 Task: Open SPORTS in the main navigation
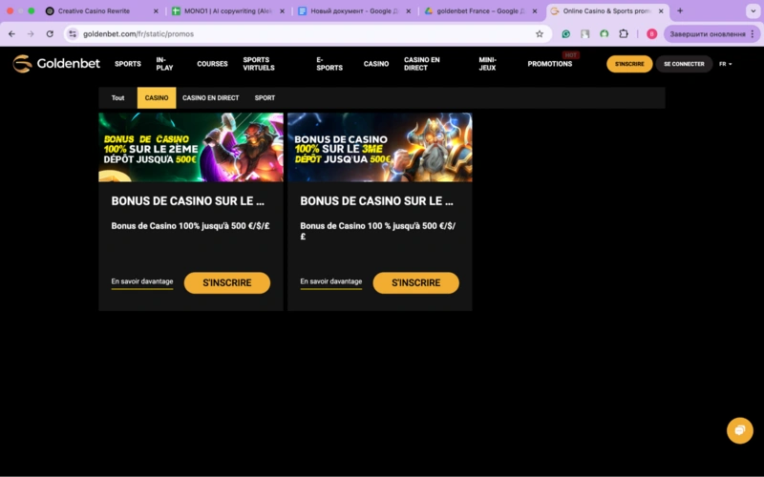(x=128, y=64)
